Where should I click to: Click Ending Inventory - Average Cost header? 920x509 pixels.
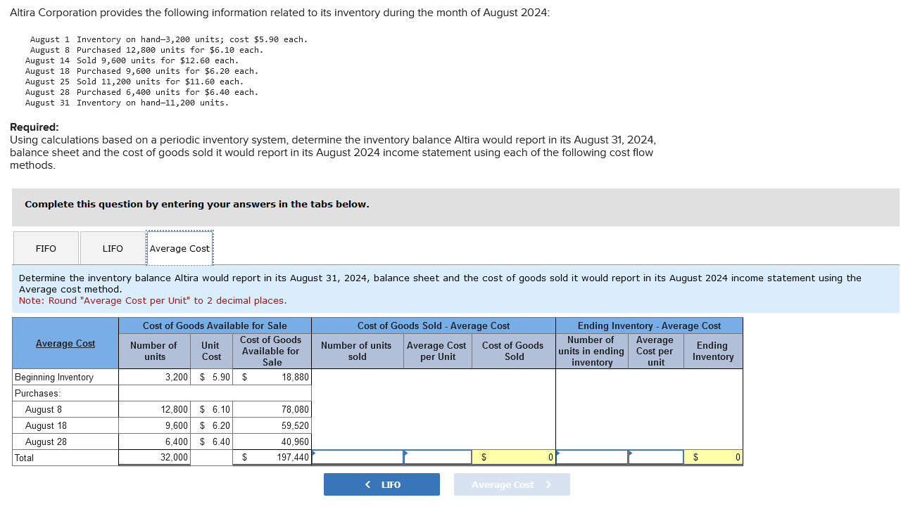click(649, 326)
